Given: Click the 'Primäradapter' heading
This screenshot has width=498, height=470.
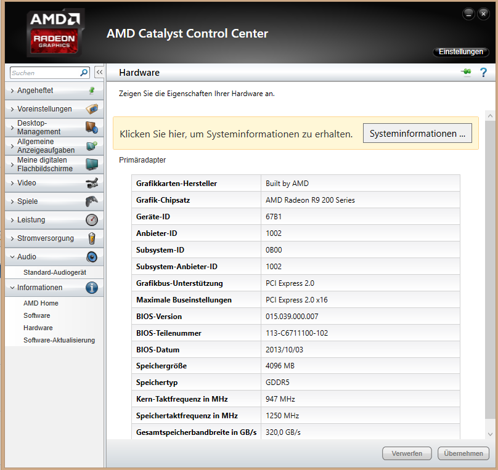Looking at the screenshot, I should pos(142,160).
